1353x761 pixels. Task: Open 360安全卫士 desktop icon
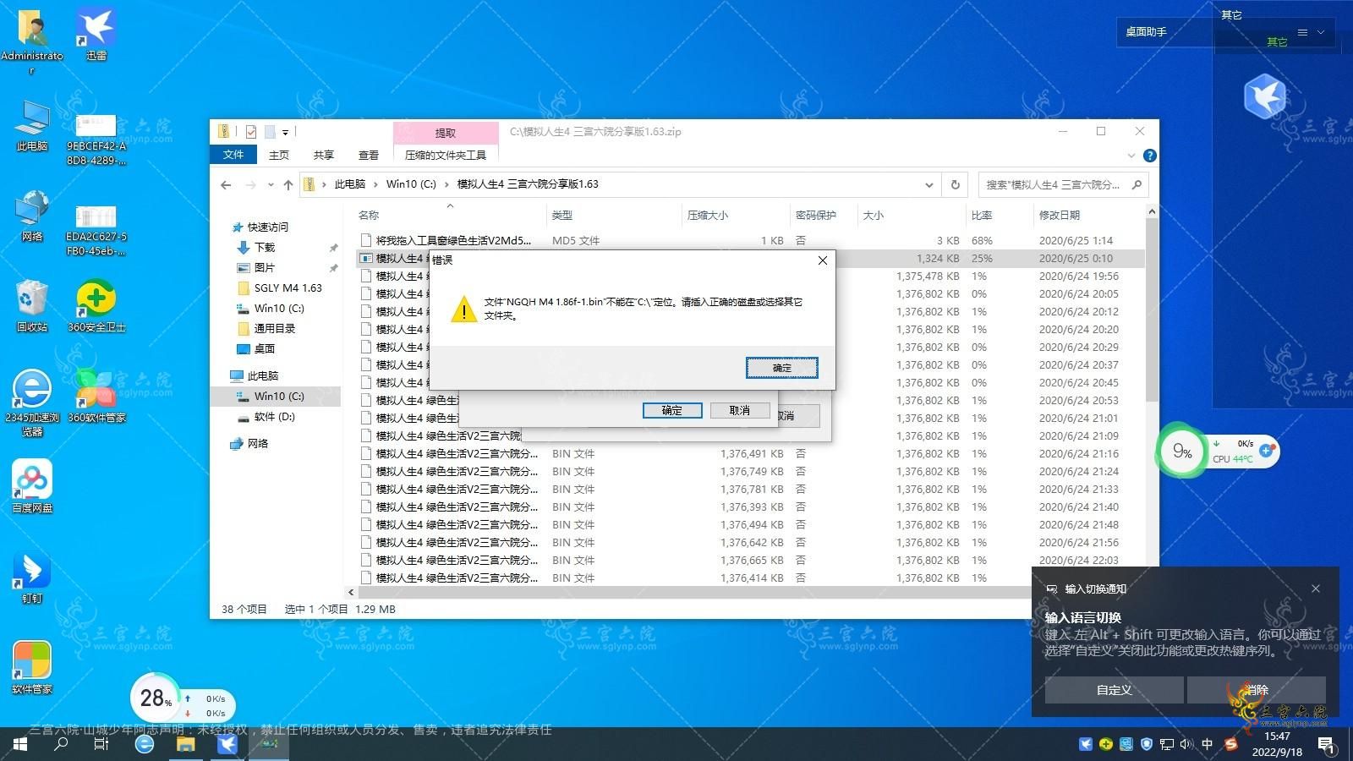tap(96, 306)
